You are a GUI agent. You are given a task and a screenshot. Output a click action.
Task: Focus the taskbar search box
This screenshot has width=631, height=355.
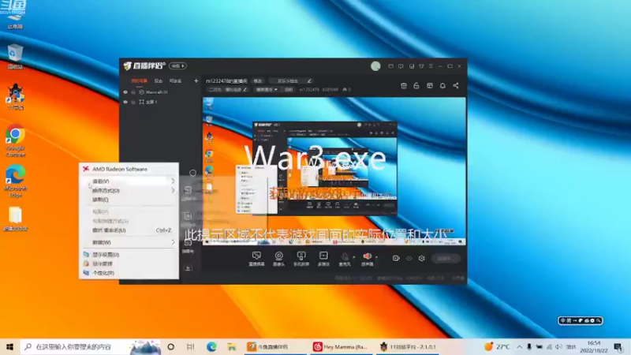91,346
